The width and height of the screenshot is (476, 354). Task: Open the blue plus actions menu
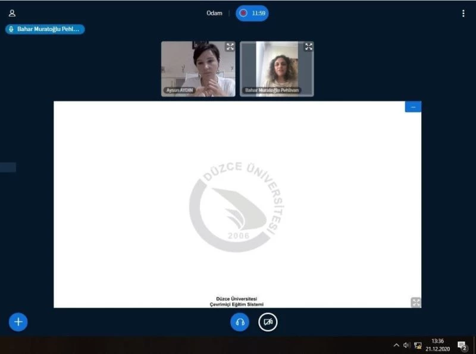(18, 322)
